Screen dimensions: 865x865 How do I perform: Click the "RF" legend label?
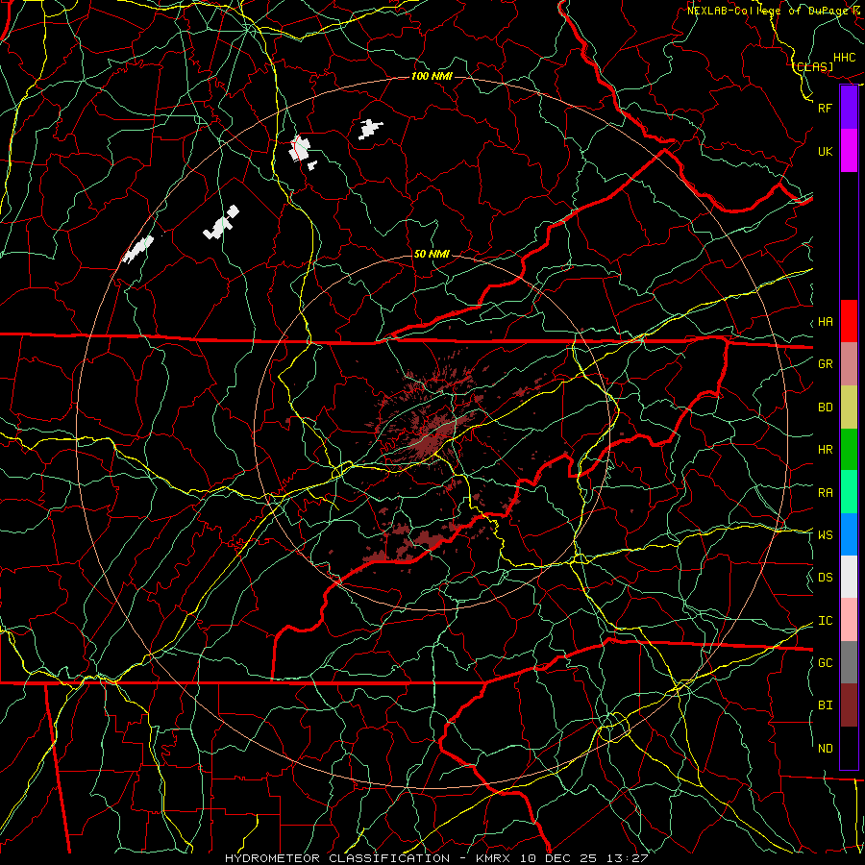825,108
